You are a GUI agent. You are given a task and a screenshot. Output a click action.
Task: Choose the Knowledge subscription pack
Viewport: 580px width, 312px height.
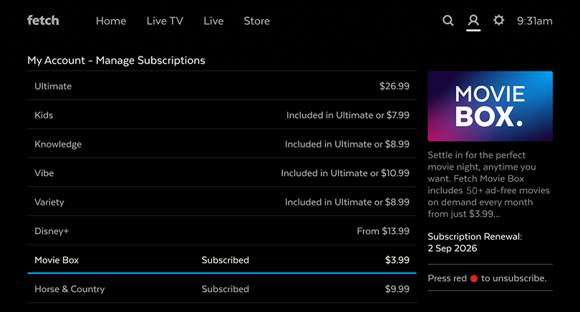point(222,144)
